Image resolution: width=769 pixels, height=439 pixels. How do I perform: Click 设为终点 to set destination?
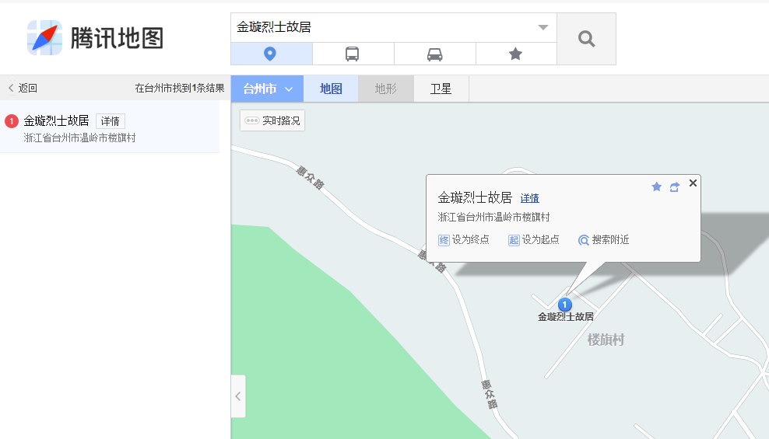pyautogui.click(x=464, y=240)
